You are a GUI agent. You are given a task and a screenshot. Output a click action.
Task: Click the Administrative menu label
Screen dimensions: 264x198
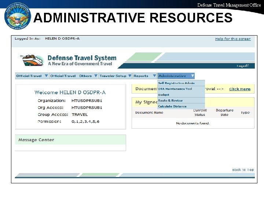pyautogui.click(x=172, y=76)
